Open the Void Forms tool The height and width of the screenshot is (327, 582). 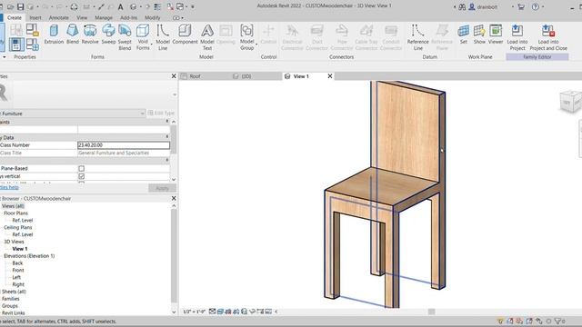click(x=143, y=37)
